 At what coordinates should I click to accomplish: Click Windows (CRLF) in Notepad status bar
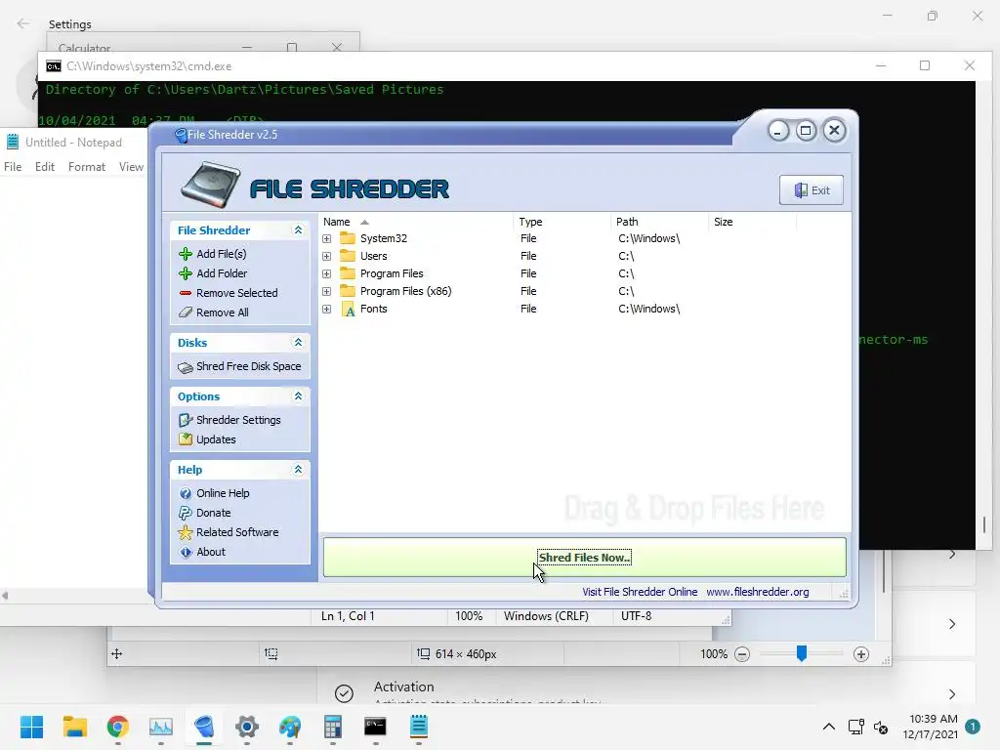point(546,616)
